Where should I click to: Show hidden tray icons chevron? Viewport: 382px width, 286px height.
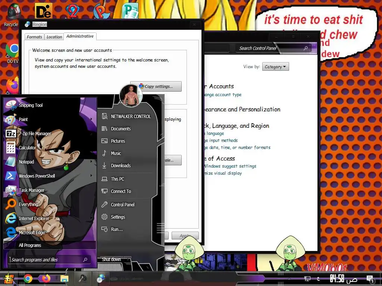[289, 279]
